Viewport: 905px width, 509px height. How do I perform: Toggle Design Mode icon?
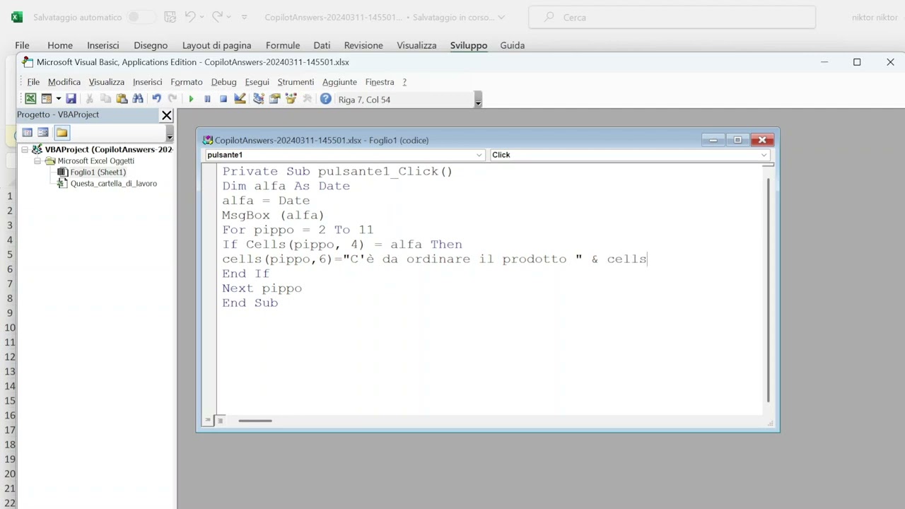point(240,99)
